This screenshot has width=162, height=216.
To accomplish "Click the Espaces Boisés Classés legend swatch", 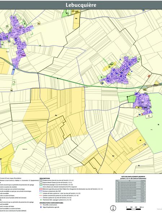I will click(x=41, y=183).
